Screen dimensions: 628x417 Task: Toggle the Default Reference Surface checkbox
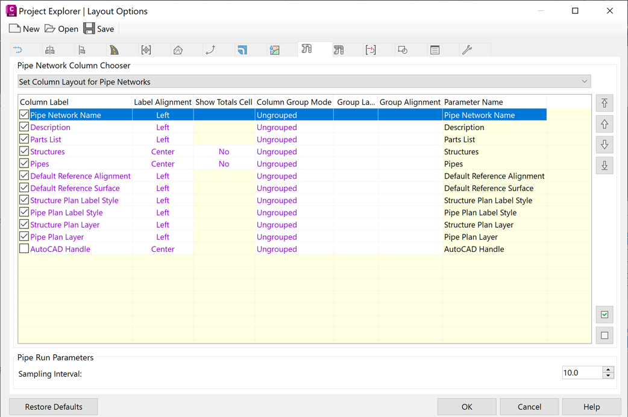(24, 188)
